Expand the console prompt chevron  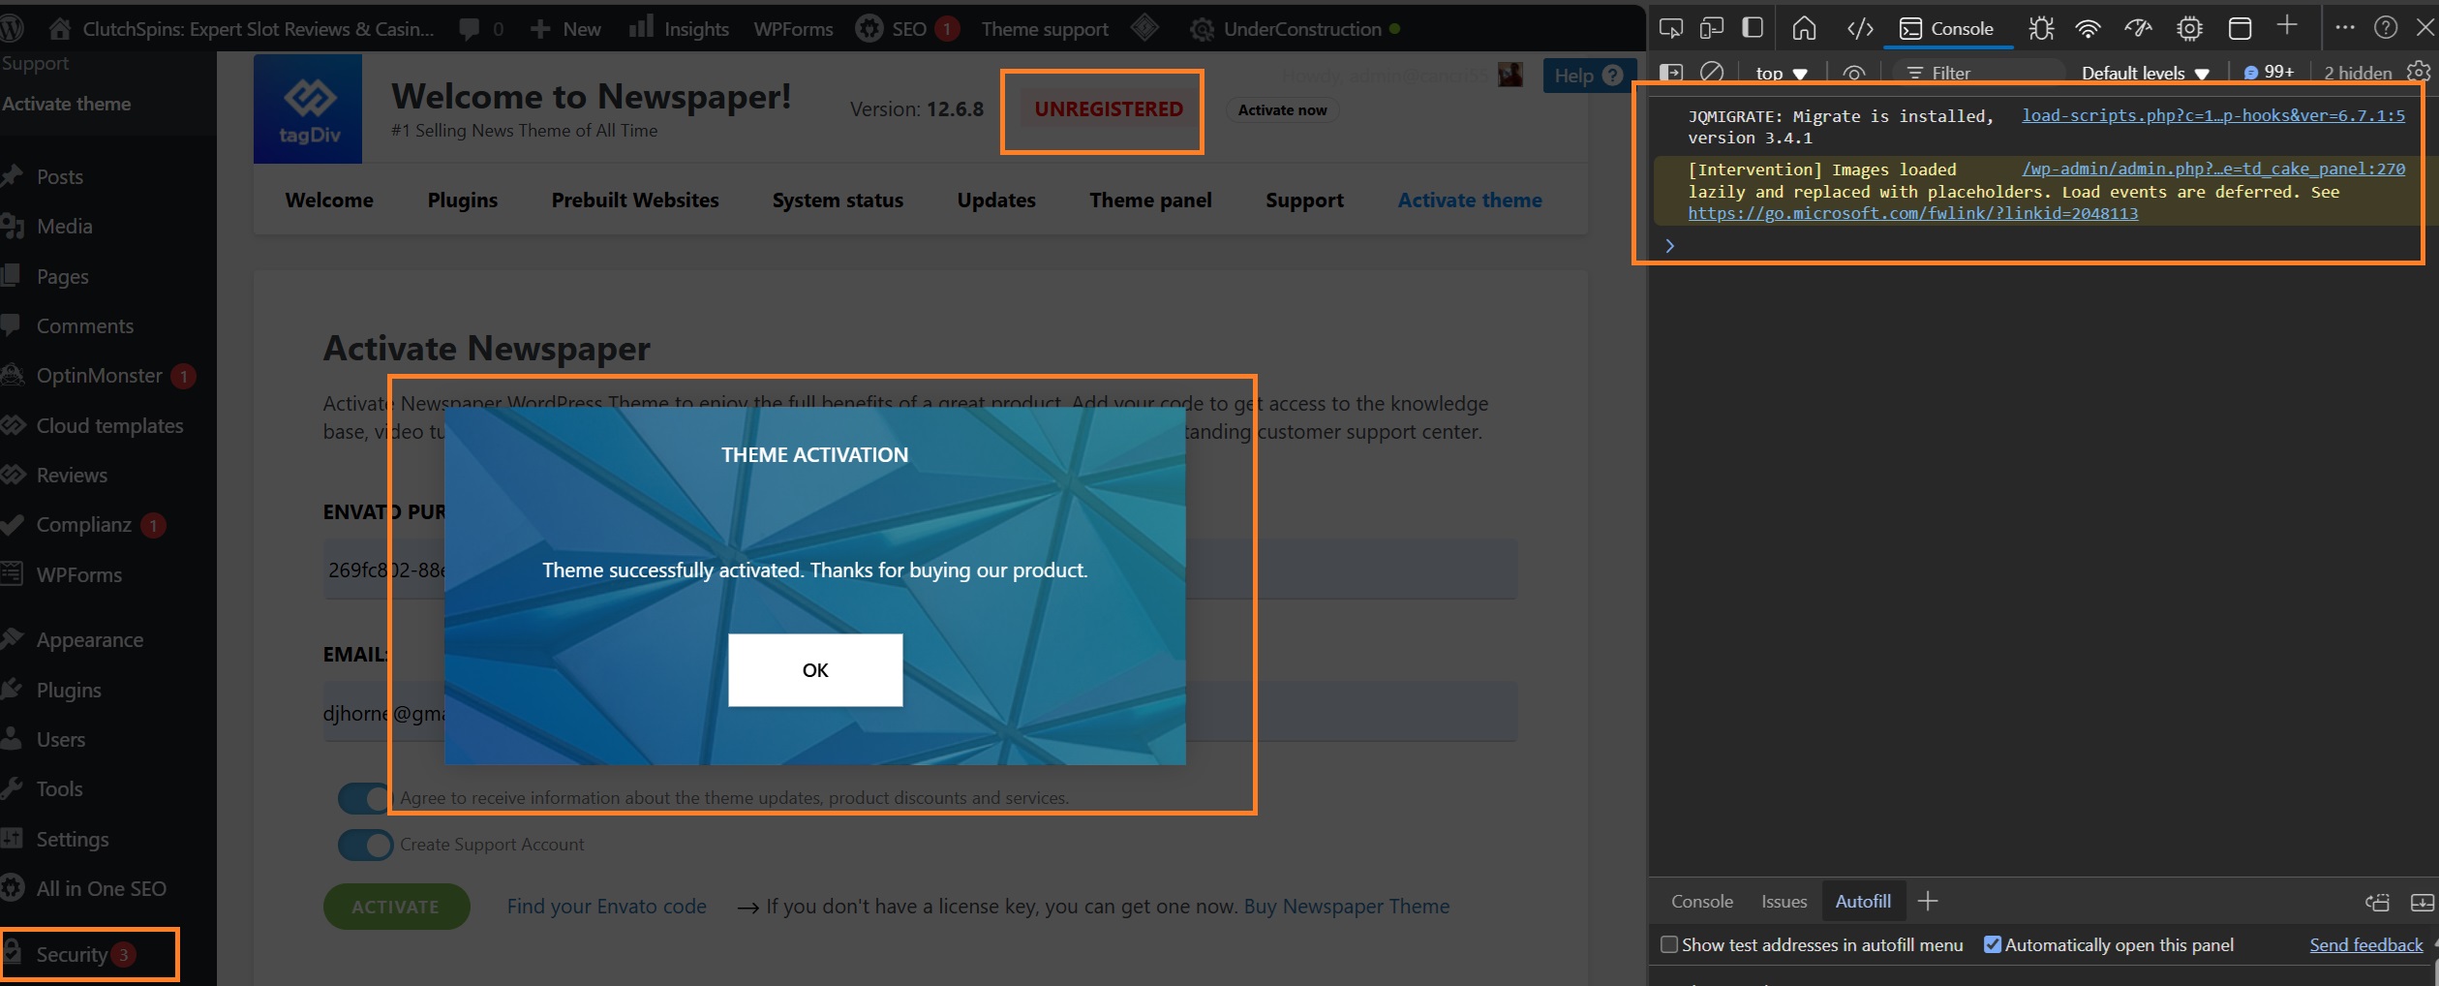point(1669,246)
